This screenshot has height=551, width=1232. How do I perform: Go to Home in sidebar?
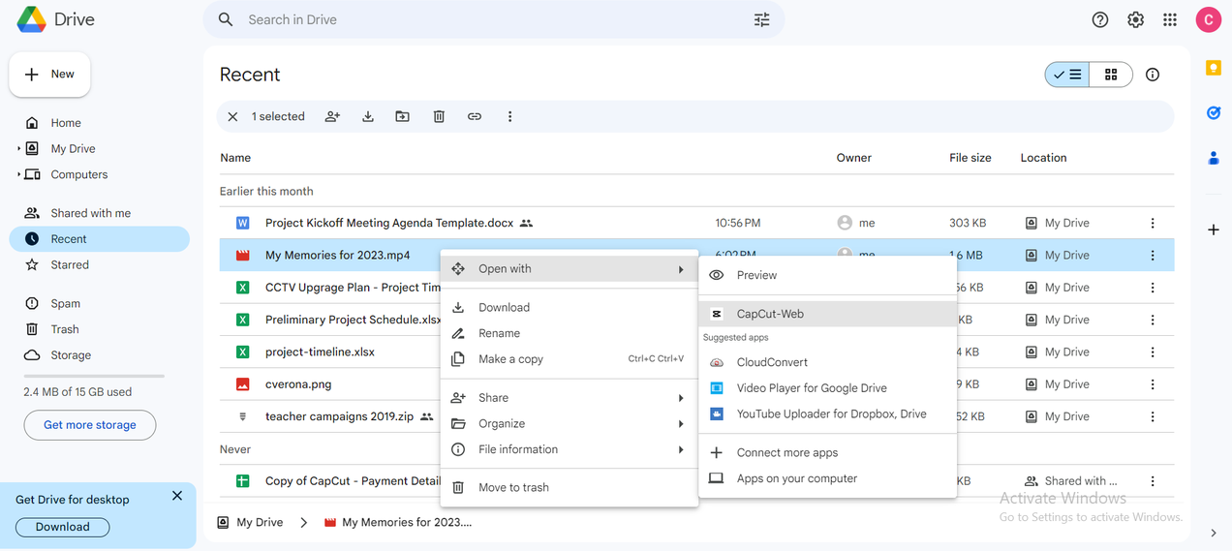(99, 123)
